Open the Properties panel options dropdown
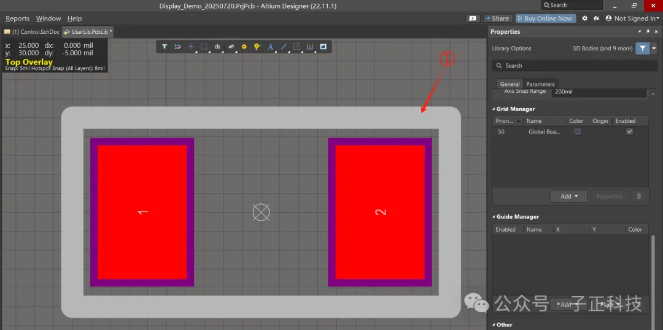Image resolution: width=663 pixels, height=330 pixels. (x=640, y=32)
